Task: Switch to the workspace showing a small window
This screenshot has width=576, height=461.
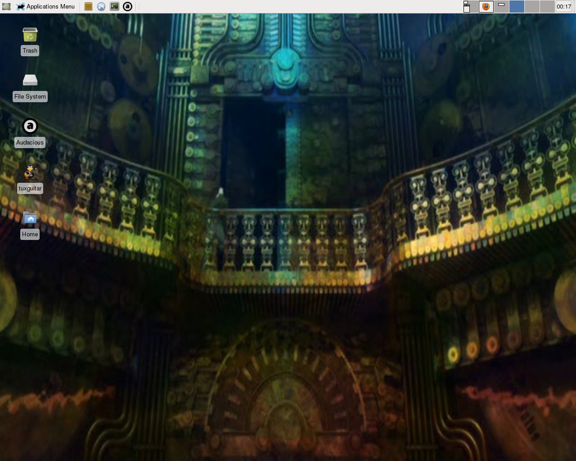Action: (501, 6)
